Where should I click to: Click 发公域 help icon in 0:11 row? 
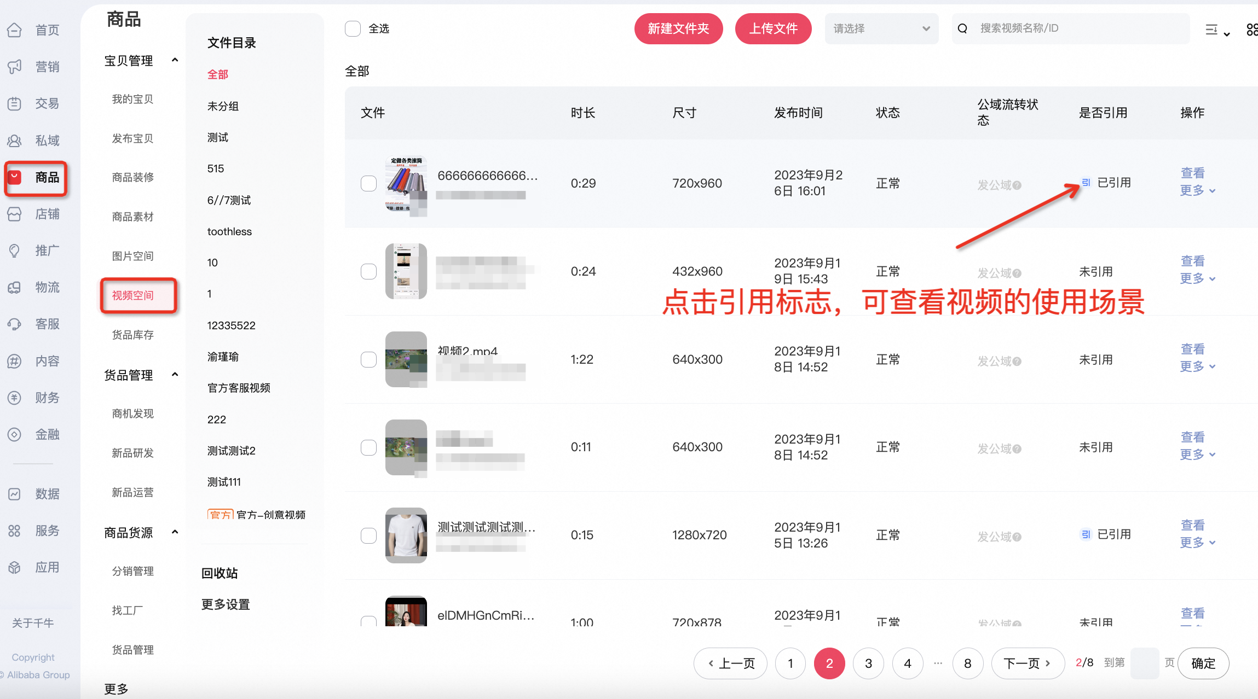(x=1017, y=449)
